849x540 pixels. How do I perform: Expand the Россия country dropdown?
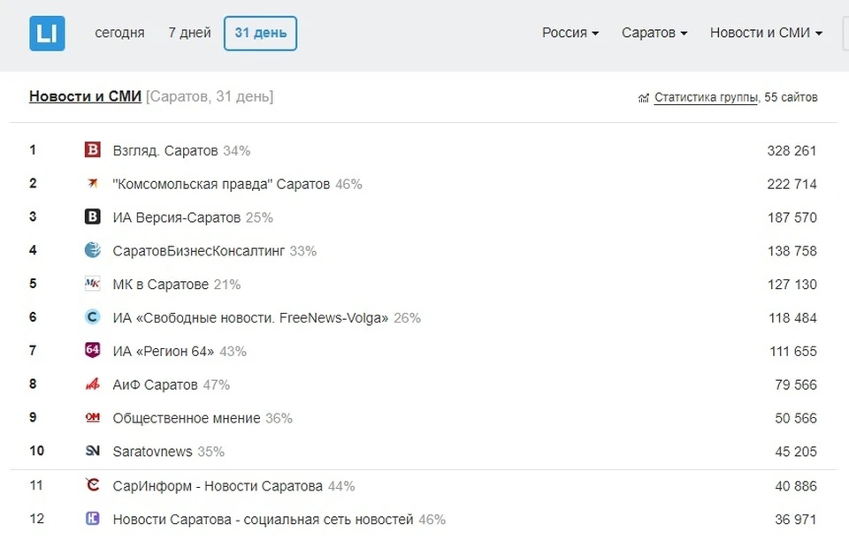tap(570, 33)
